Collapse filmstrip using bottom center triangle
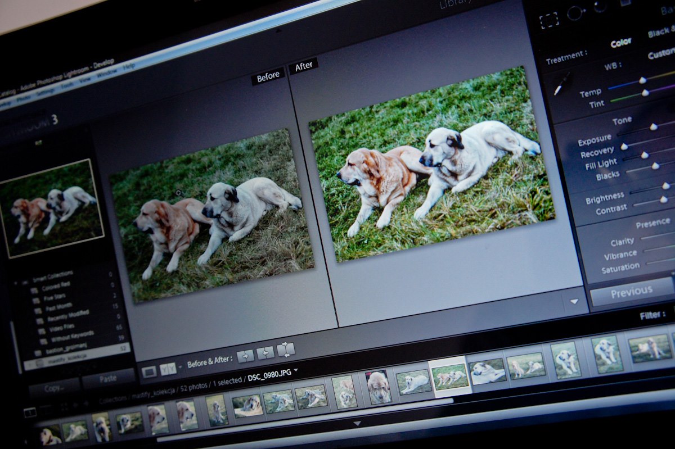This screenshot has width=675, height=449. [357, 424]
